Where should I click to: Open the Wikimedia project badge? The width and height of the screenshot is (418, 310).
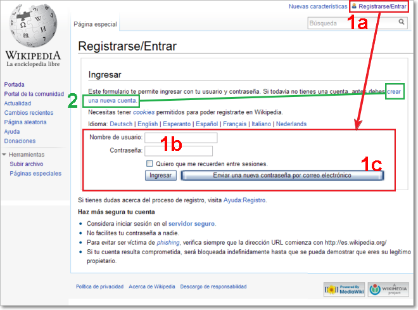(388, 289)
